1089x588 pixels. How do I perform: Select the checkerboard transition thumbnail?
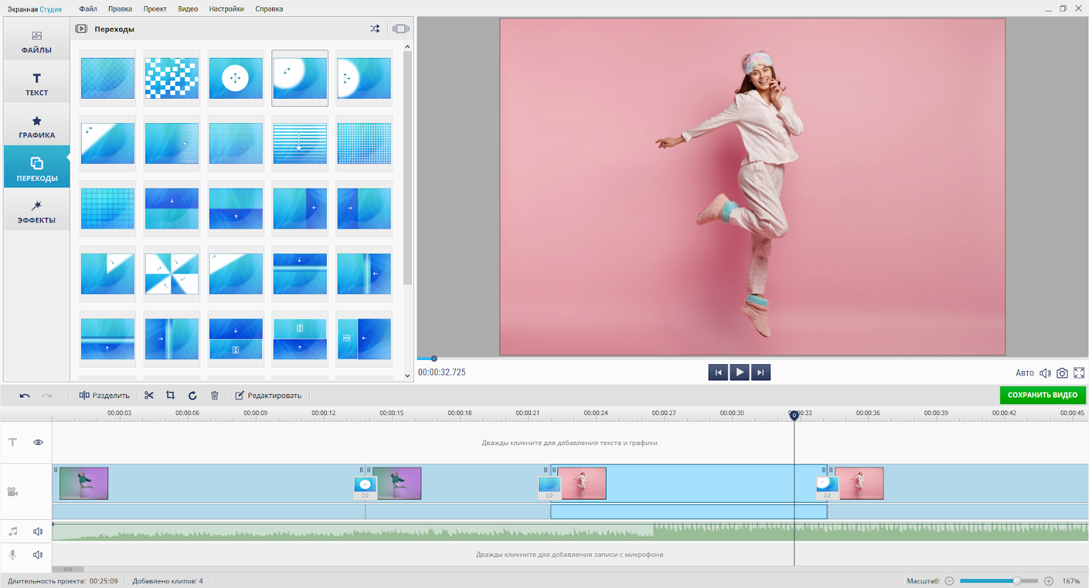pos(172,78)
